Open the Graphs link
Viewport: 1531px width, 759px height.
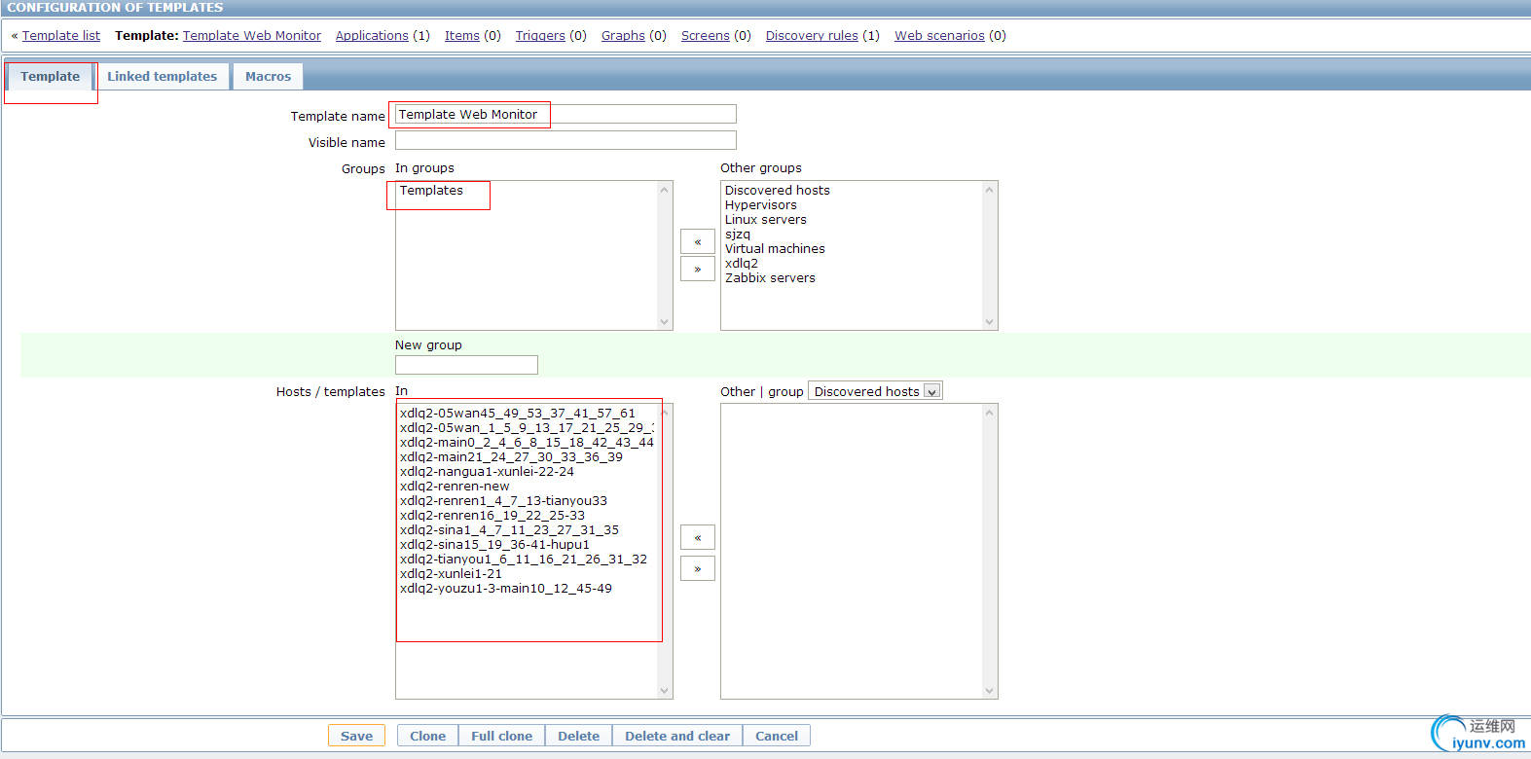pyautogui.click(x=623, y=35)
